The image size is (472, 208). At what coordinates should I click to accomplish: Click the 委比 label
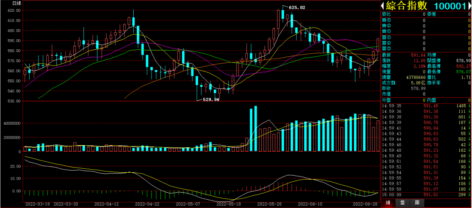pos(386,14)
